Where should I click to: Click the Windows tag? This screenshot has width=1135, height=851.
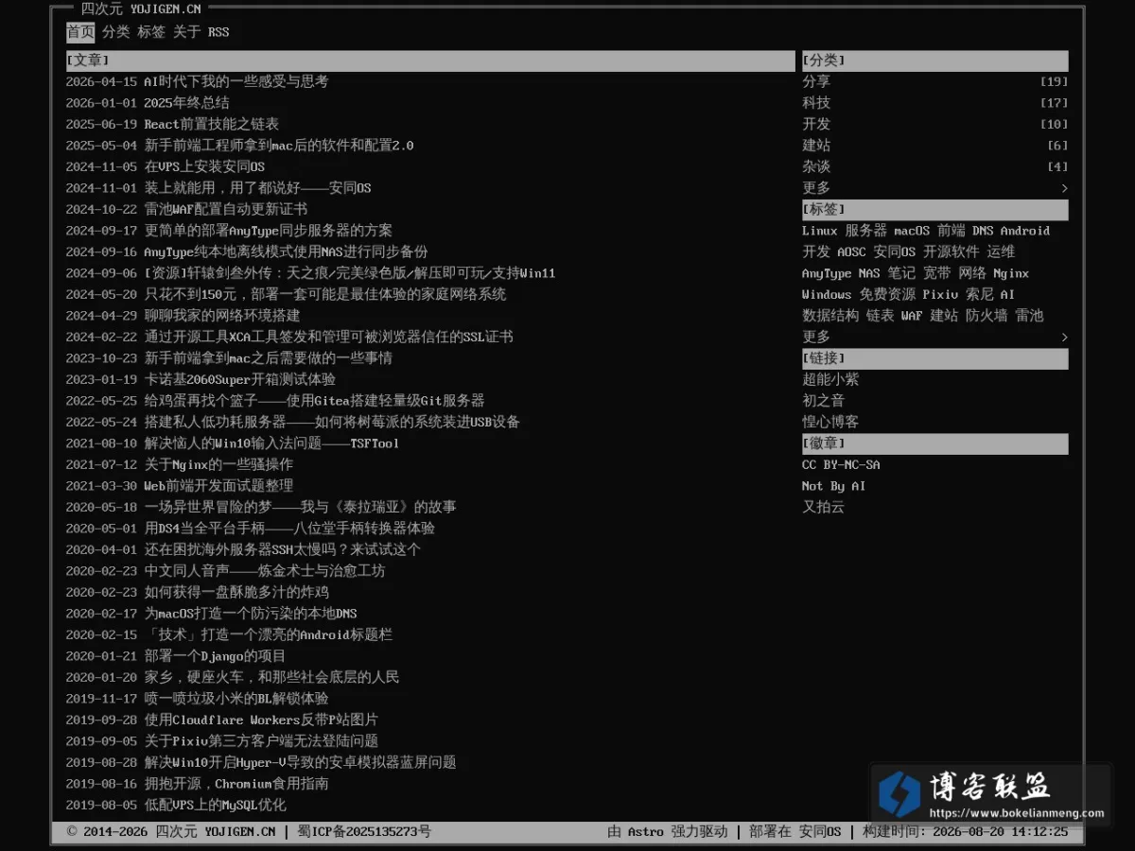(827, 294)
